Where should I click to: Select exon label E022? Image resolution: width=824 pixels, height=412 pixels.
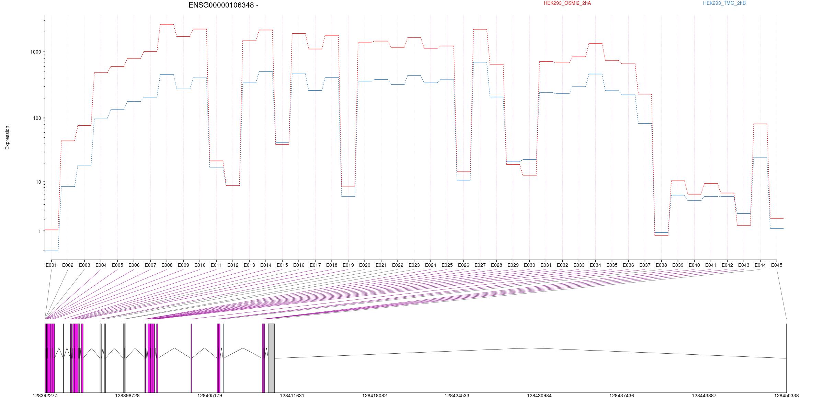tap(397, 265)
